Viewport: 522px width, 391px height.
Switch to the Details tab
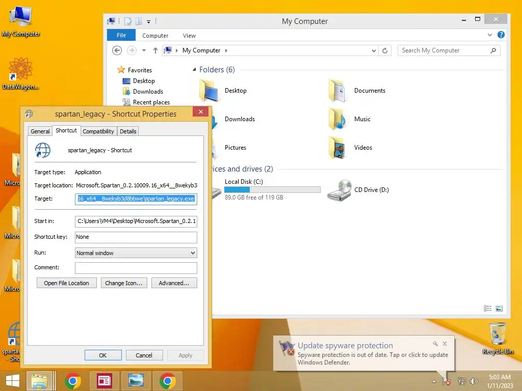coord(128,131)
